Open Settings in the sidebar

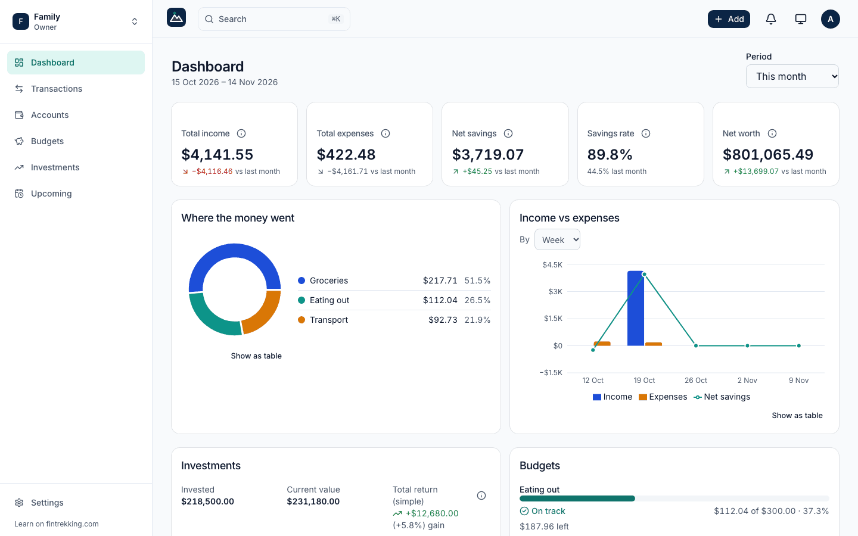[x=76, y=503]
